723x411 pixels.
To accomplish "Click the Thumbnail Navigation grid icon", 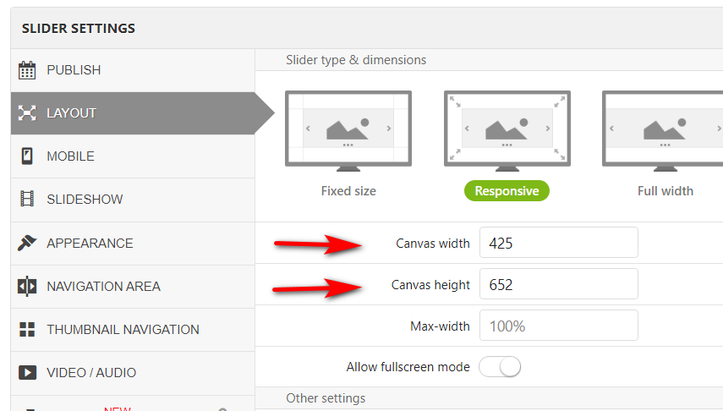I will (x=27, y=330).
